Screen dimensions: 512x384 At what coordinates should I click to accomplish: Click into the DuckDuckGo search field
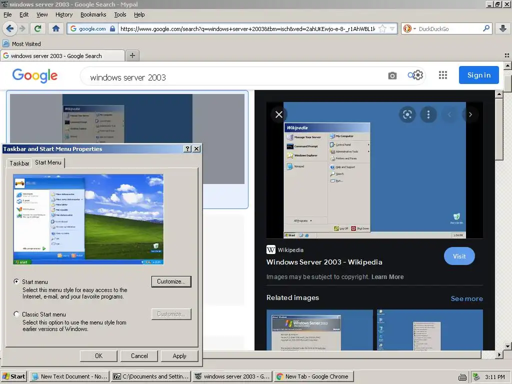[449, 28]
